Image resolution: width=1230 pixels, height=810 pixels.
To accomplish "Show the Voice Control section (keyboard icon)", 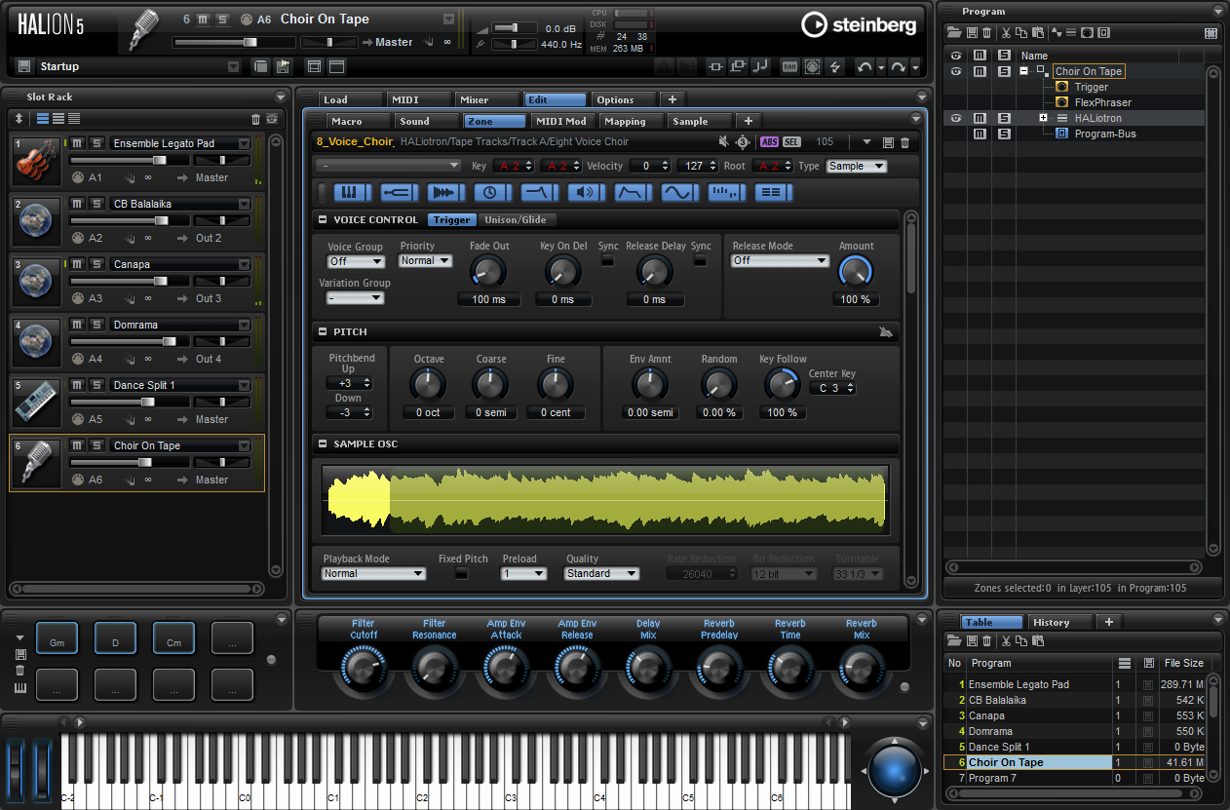I will pyautogui.click(x=353, y=192).
